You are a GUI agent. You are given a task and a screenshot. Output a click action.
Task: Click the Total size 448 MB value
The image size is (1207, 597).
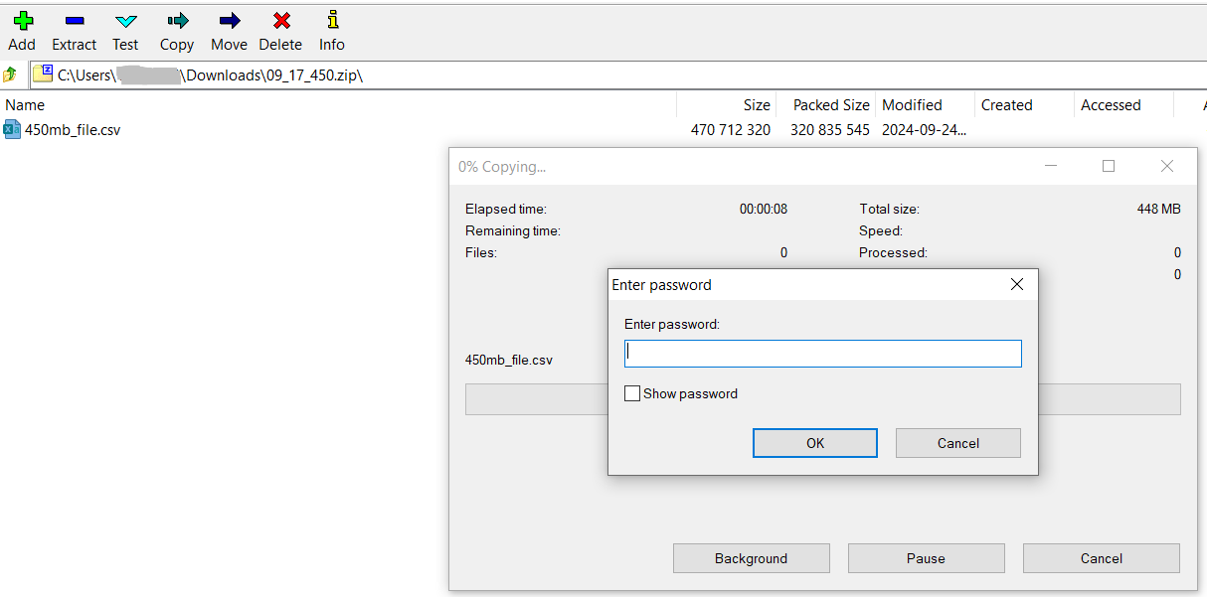[1159, 209]
